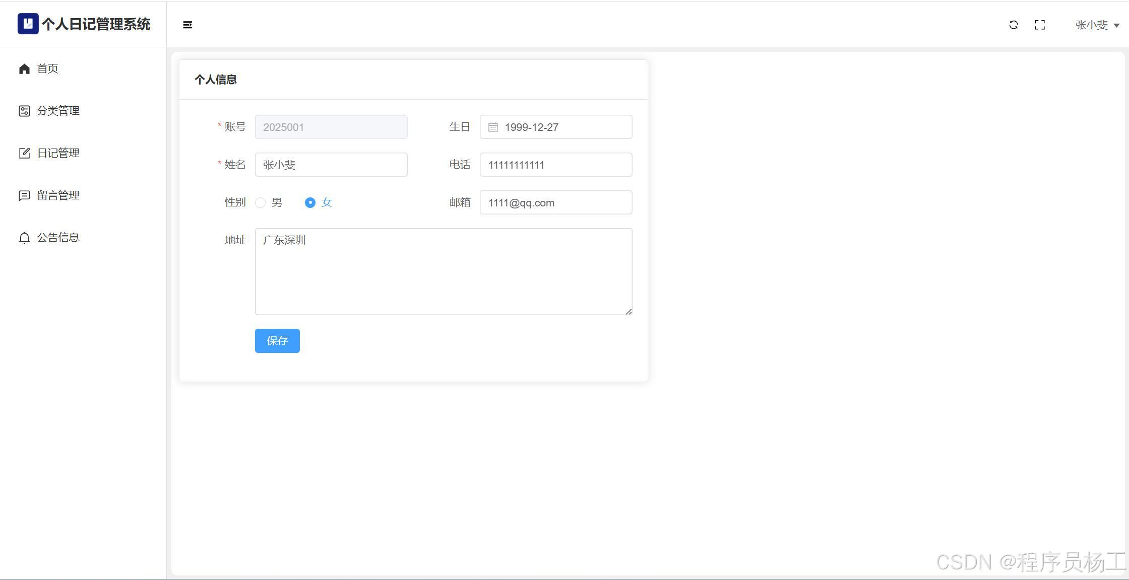Click the 日记管理 edit icon

24,153
